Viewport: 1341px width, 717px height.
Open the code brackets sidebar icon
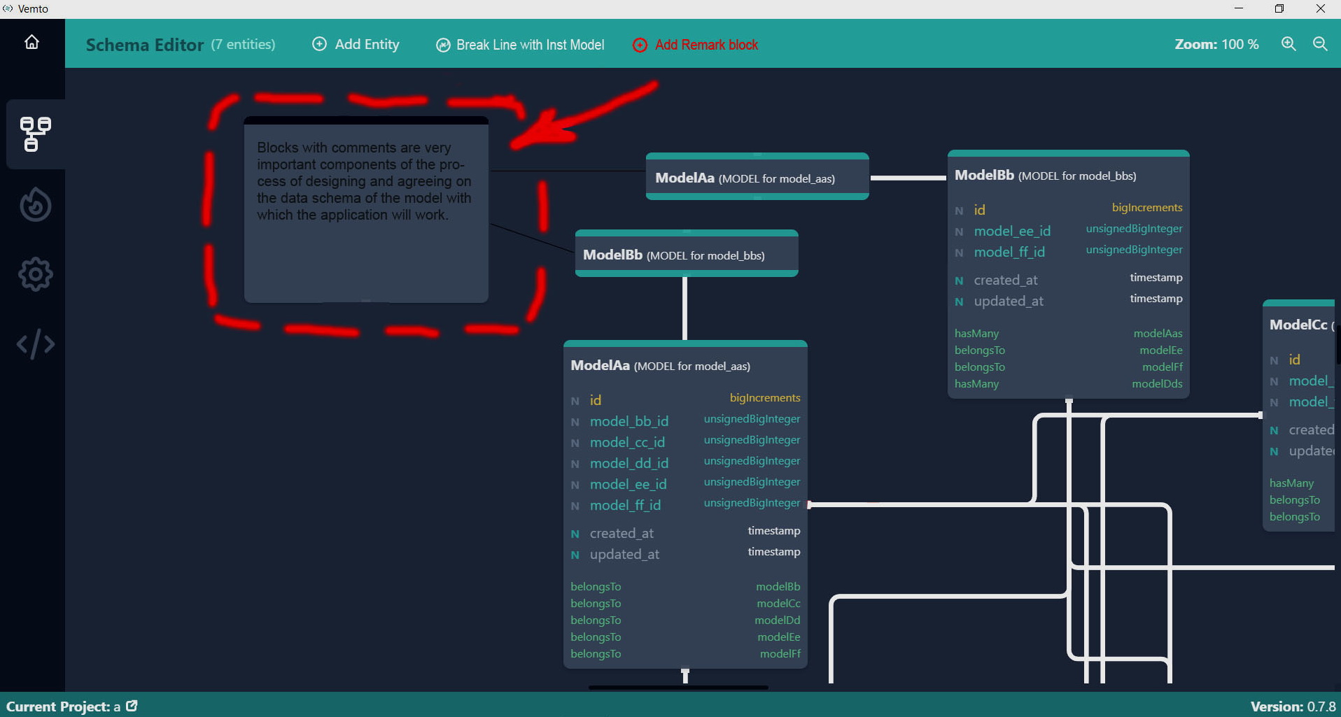click(x=35, y=344)
